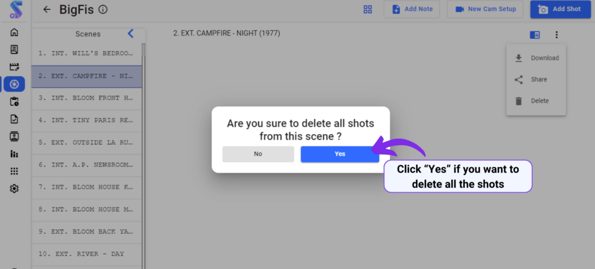
Task: Switch to the grid view icon
Action: click(x=368, y=9)
